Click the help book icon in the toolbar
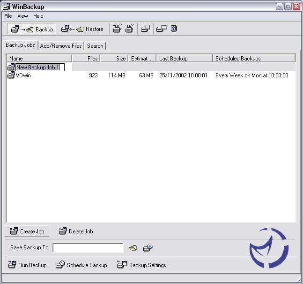Viewport: 303px width, 284px height. (x=174, y=29)
